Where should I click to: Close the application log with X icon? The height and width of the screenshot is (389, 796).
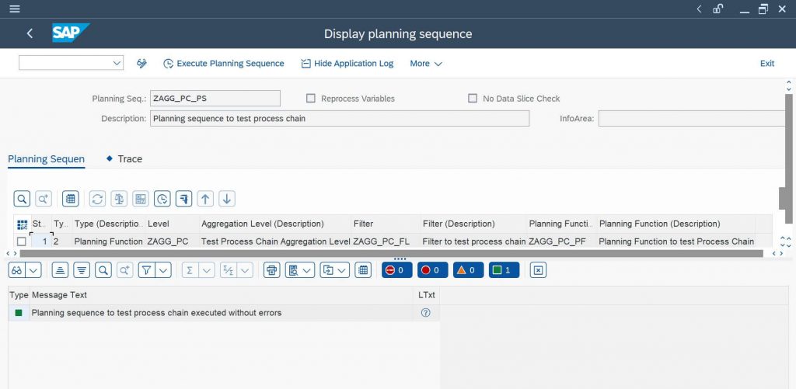click(538, 270)
